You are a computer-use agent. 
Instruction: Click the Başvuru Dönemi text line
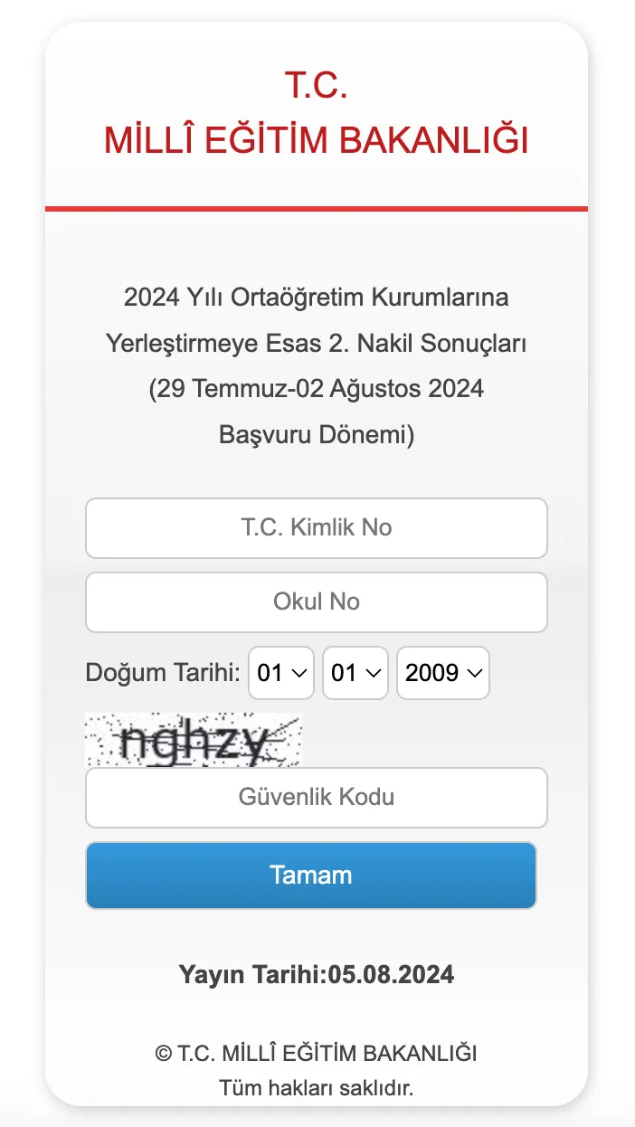[317, 436]
